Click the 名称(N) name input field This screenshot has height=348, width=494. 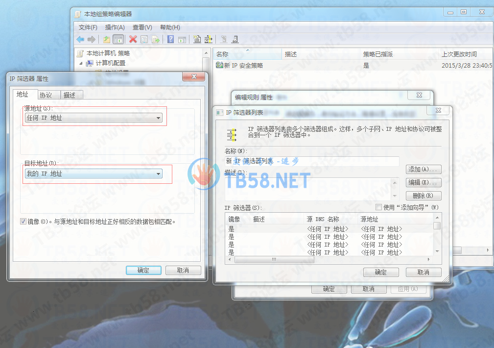312,161
